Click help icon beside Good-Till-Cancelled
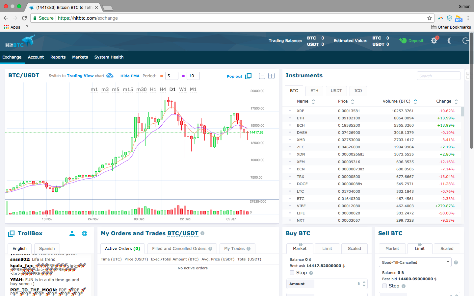The width and height of the screenshot is (474, 296). (x=456, y=262)
